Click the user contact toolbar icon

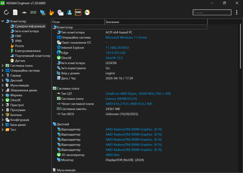(69, 12)
